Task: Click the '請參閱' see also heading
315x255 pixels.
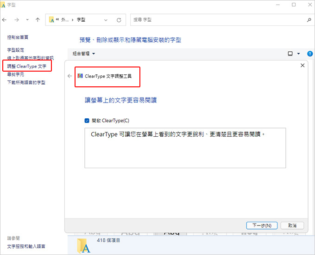Action: [13, 238]
